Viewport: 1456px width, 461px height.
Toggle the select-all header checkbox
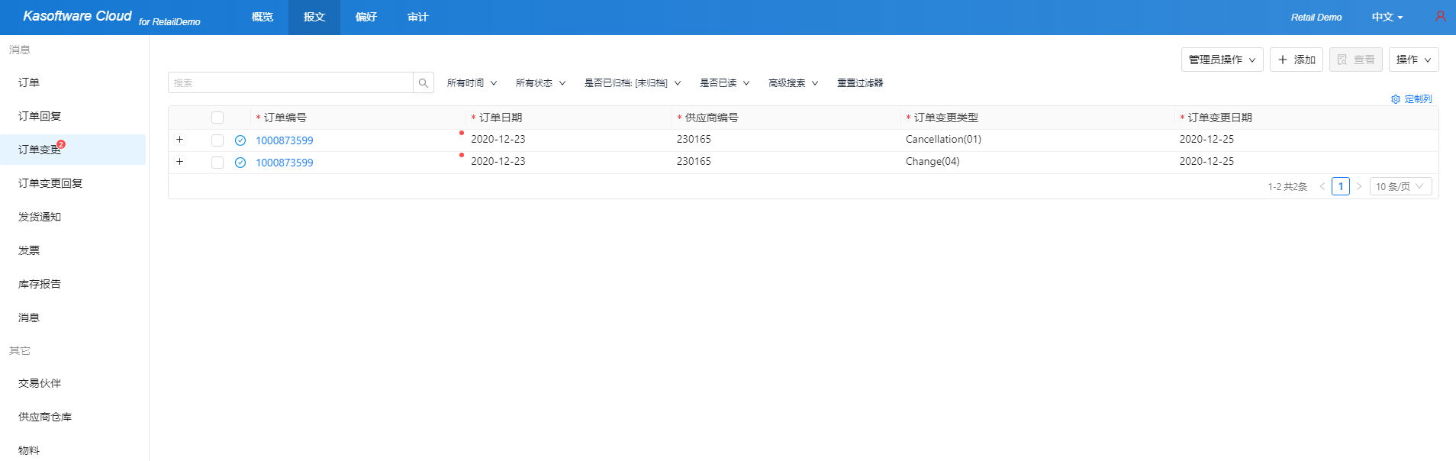217,118
